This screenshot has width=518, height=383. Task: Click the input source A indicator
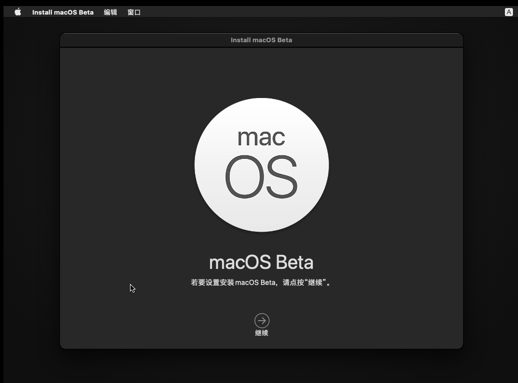click(509, 12)
